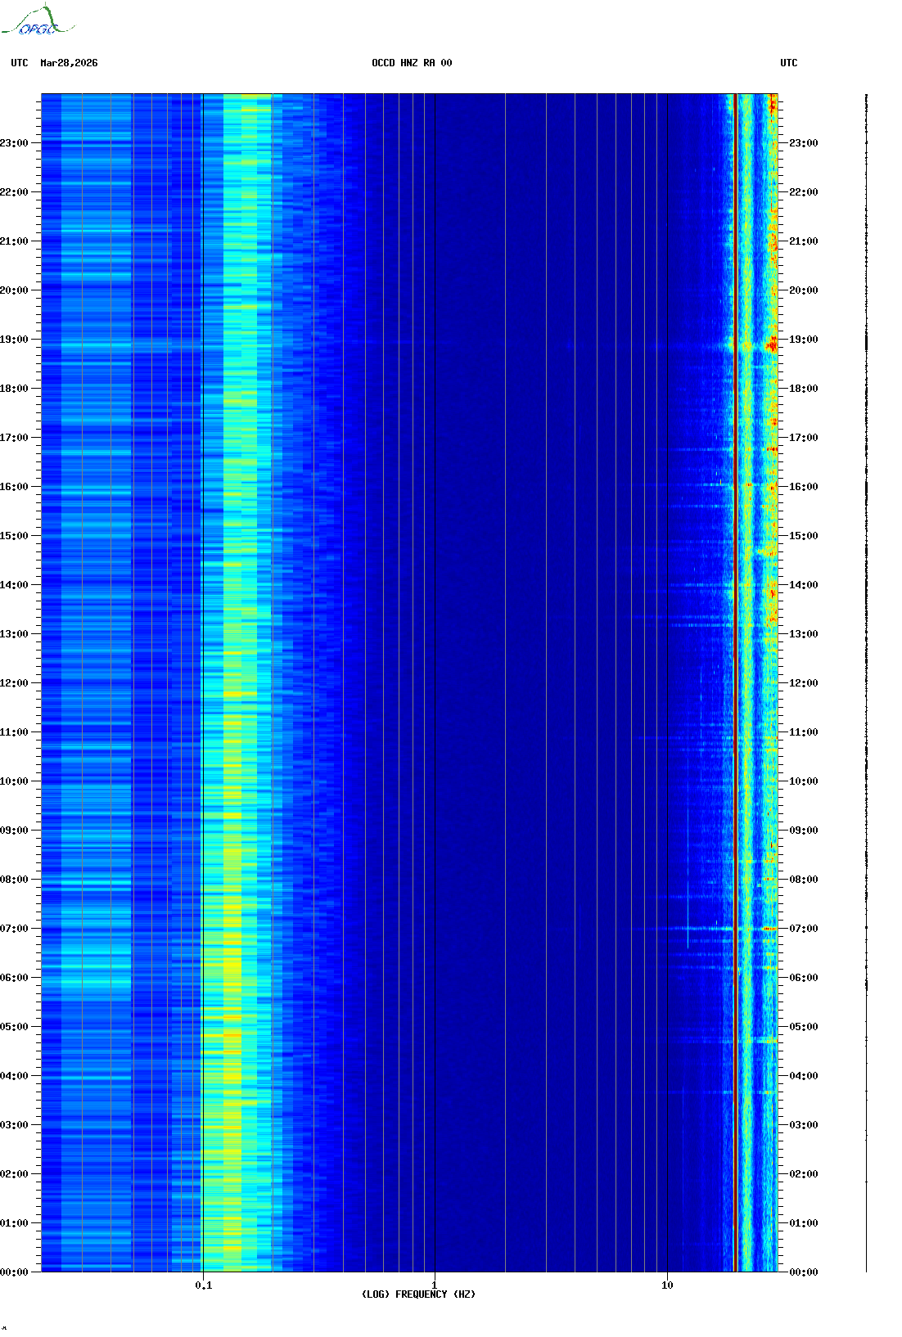902x1337 pixels.
Task: Click the Mar28,2026 date label
Action: (x=69, y=63)
